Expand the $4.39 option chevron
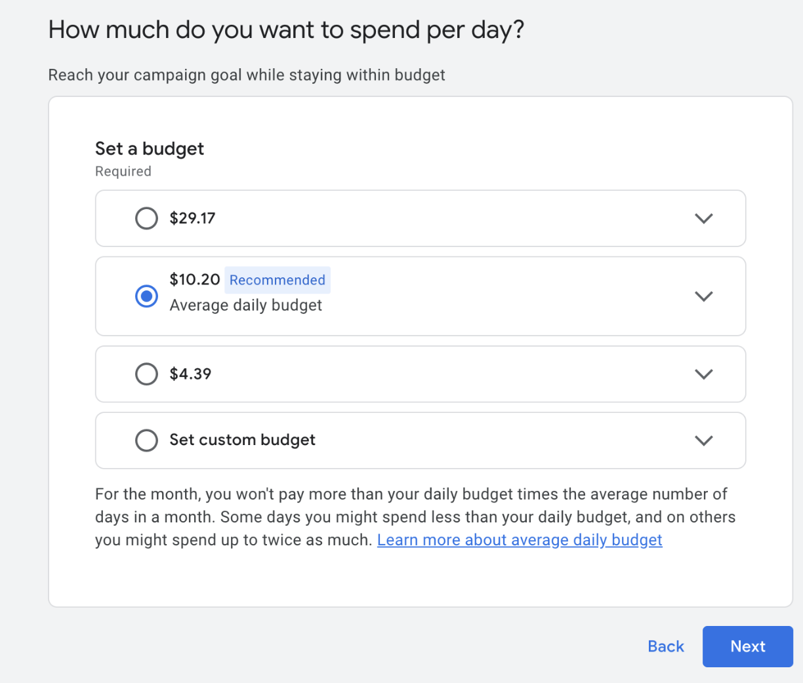The height and width of the screenshot is (683, 803). point(703,374)
